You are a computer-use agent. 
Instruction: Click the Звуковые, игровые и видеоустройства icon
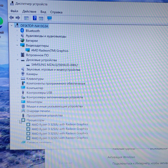point(23,69)
